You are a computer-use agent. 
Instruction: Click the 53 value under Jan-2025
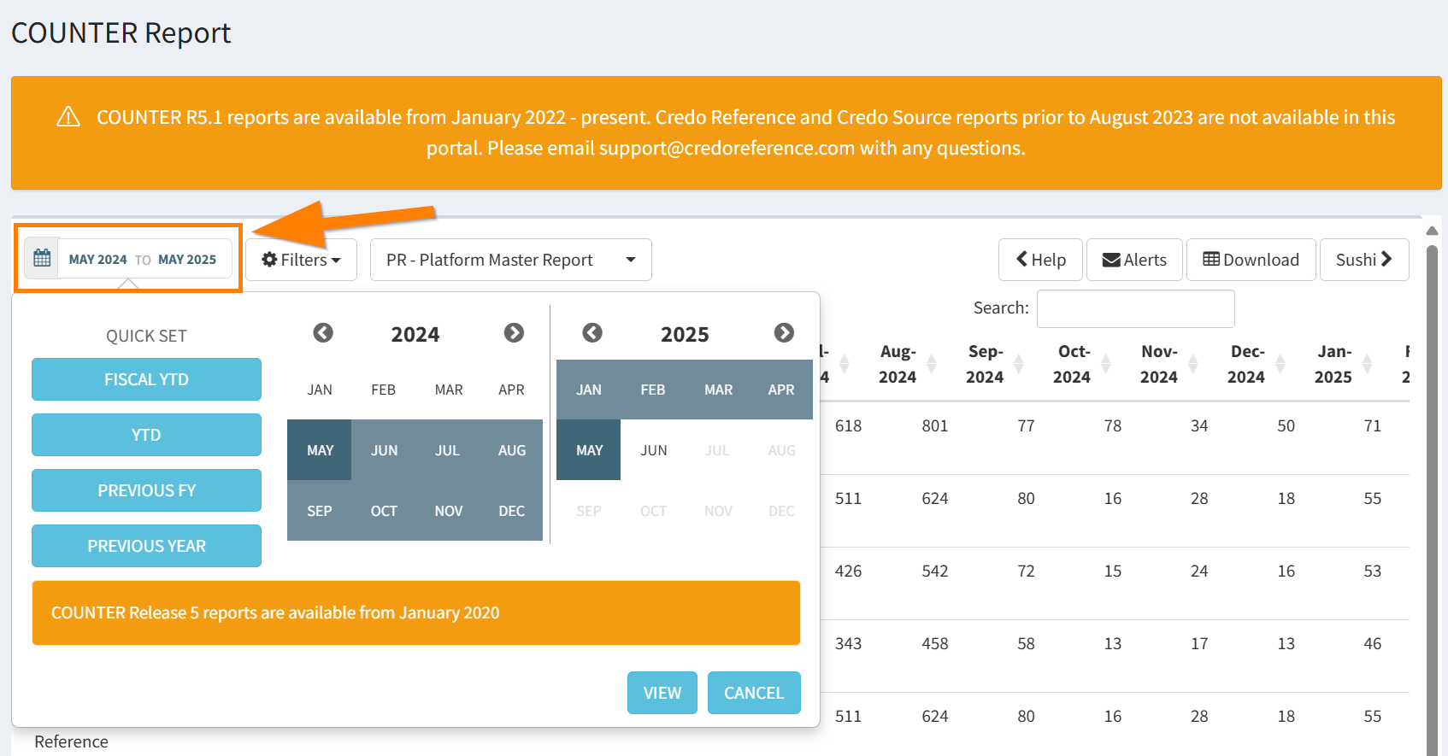point(1373,571)
